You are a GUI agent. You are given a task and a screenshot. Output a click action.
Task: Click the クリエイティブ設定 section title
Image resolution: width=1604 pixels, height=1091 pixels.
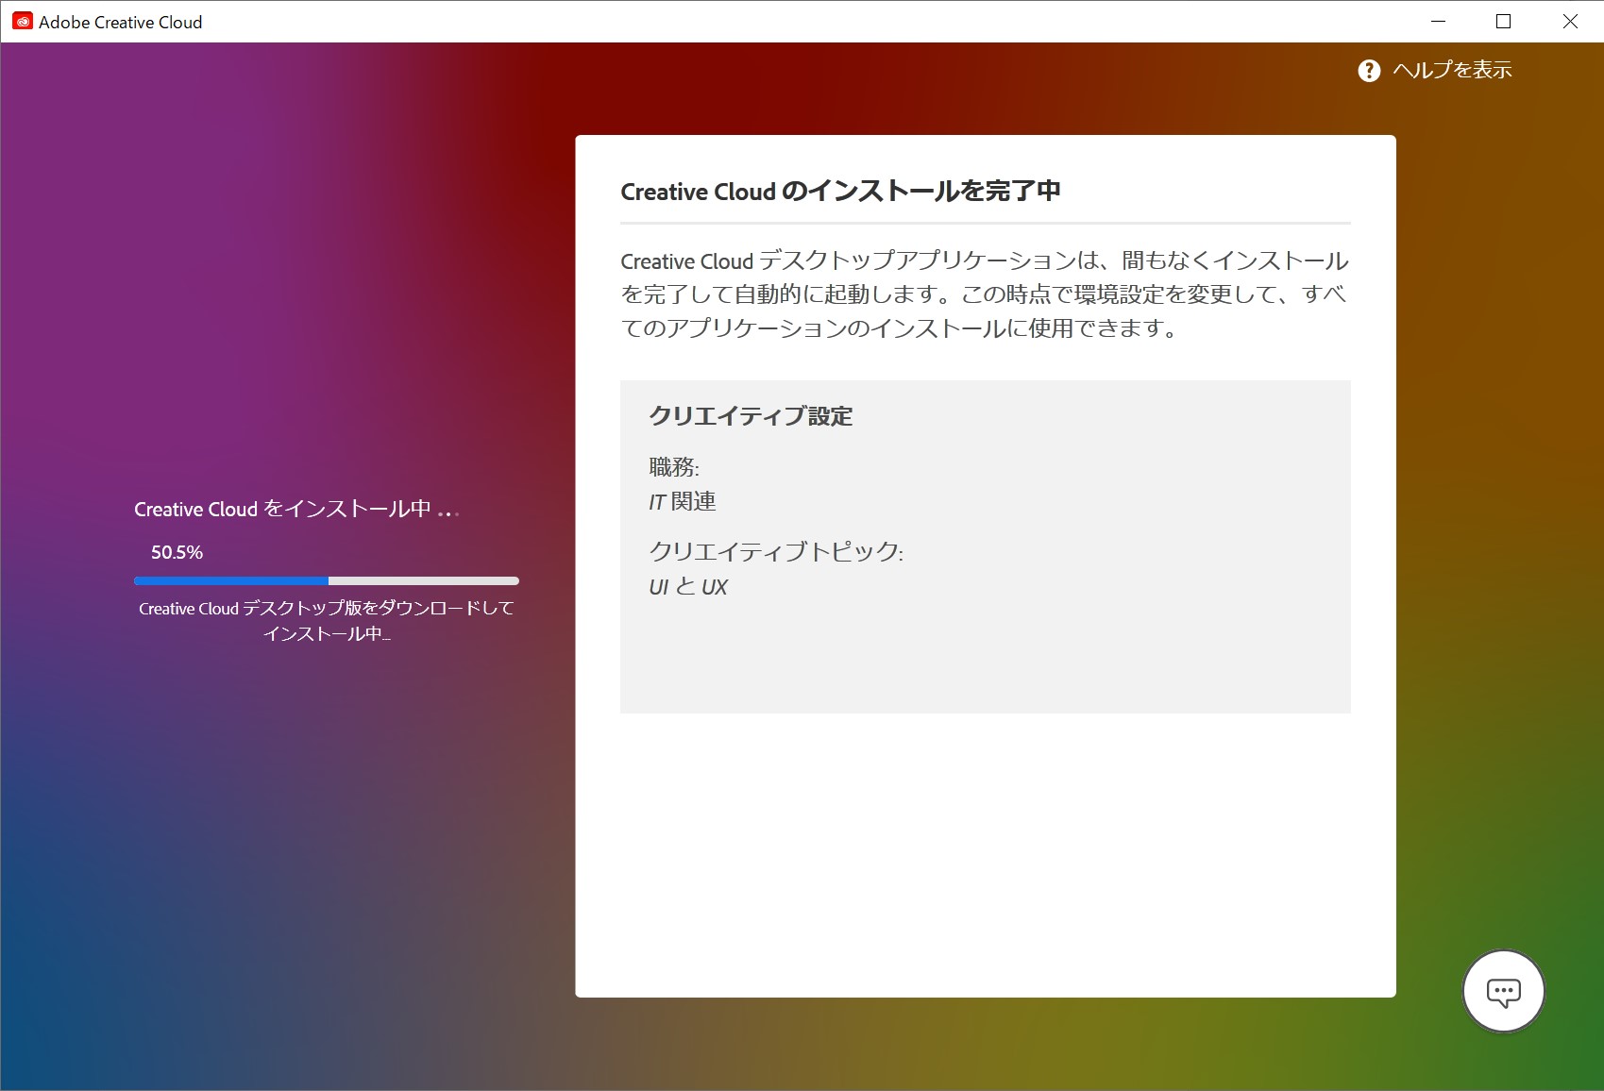(x=751, y=416)
